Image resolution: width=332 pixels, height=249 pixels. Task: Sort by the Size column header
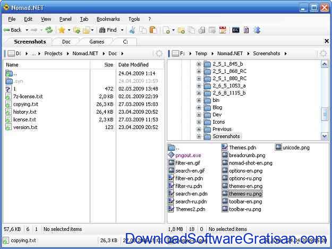[103, 65]
